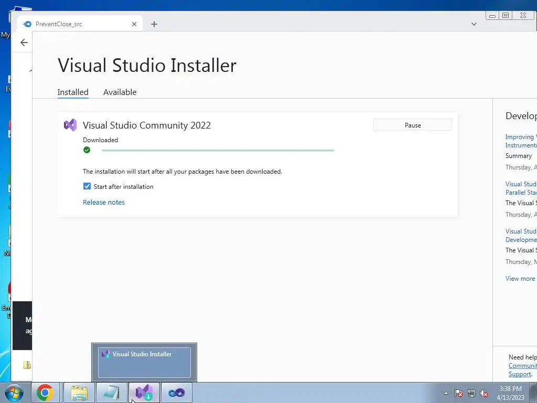This screenshot has height=403, width=537.
Task: Pause the Visual Studio Community download
Action: click(413, 125)
